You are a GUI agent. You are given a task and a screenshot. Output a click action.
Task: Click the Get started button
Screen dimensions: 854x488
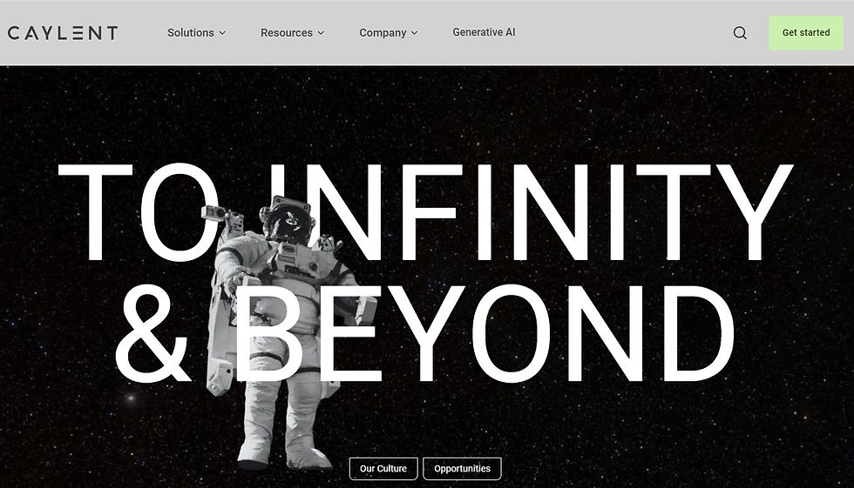806,32
